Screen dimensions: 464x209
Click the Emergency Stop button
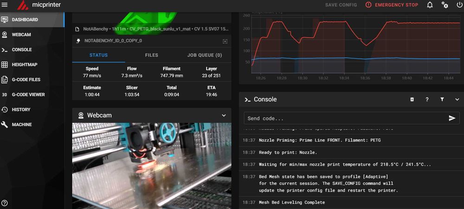pos(392,5)
